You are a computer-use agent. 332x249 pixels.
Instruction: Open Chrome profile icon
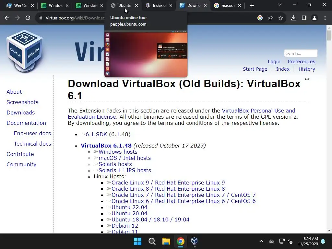[314, 18]
